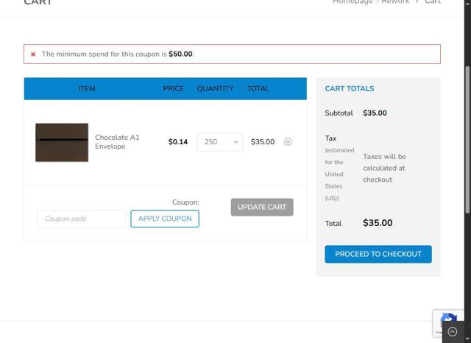Proceed to checkout
This screenshot has height=343, width=471.
(x=378, y=254)
